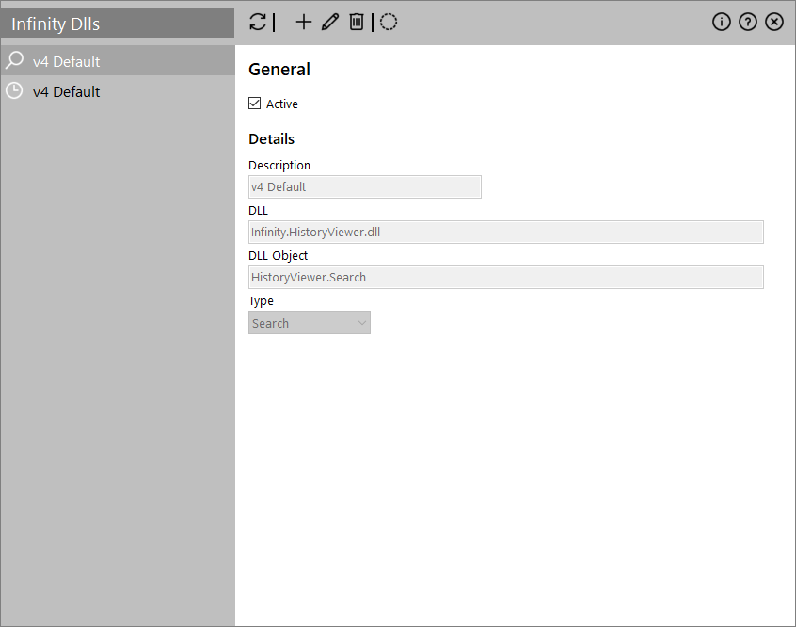796x627 pixels.
Task: Edit the entry with the pencil icon
Action: click(330, 22)
